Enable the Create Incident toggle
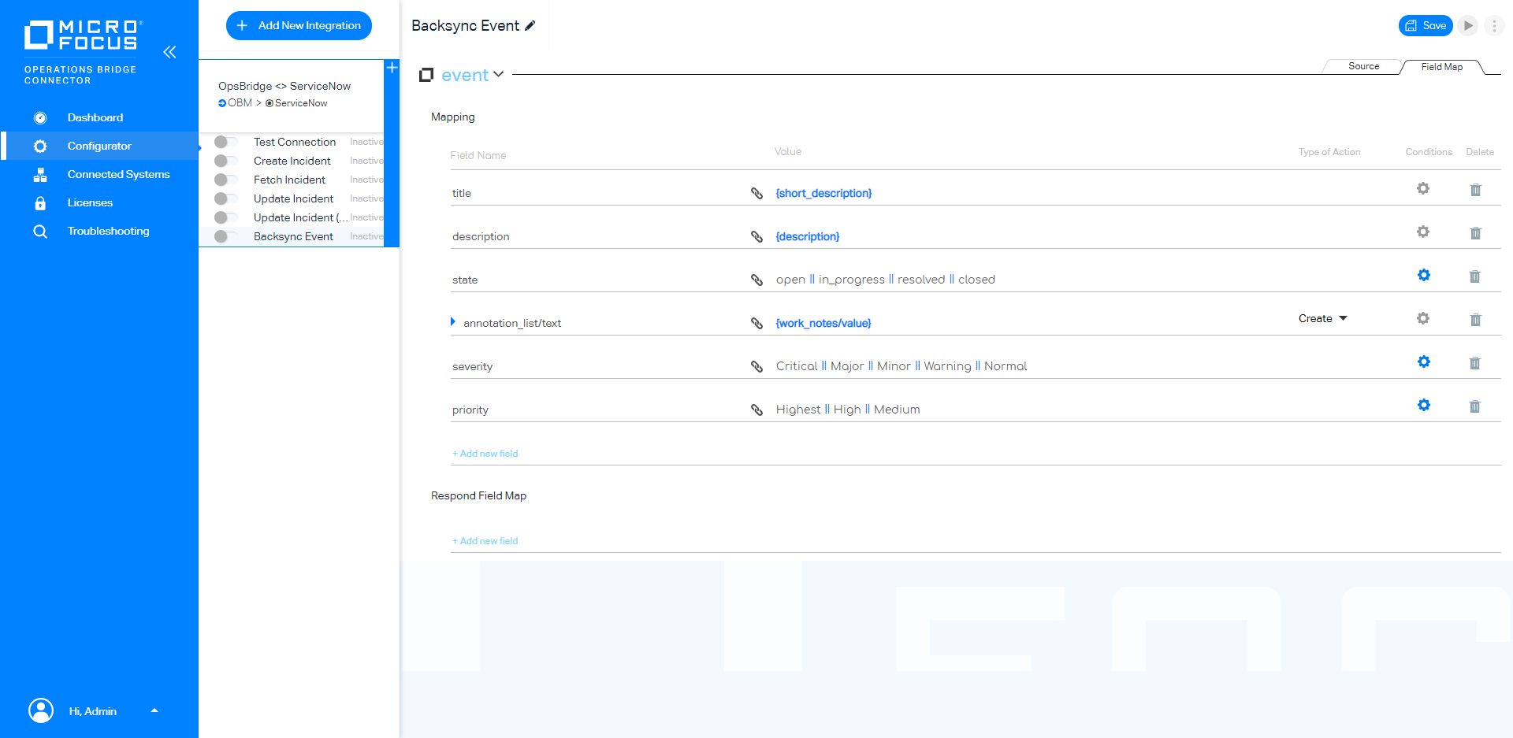This screenshot has height=738, width=1513. pos(225,161)
